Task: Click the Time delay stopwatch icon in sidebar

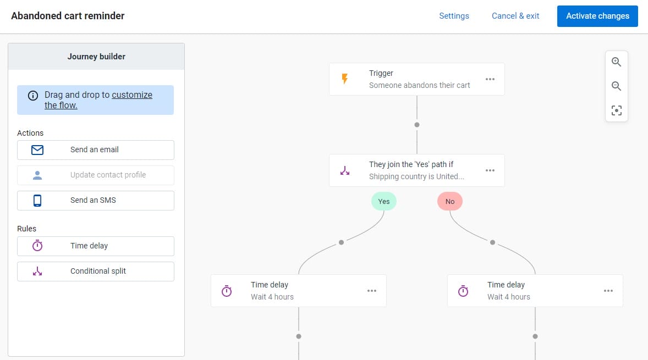Action: pos(37,246)
